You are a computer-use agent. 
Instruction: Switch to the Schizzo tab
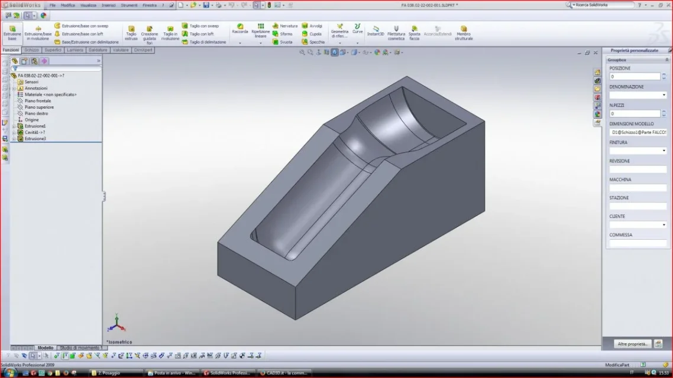32,50
